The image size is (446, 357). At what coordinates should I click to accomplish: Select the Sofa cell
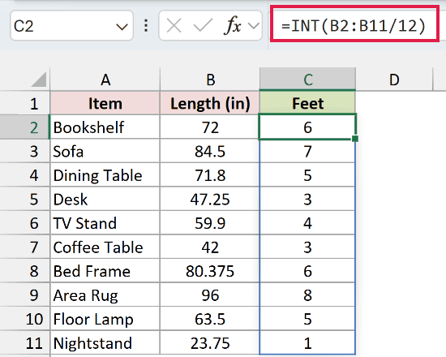click(105, 151)
